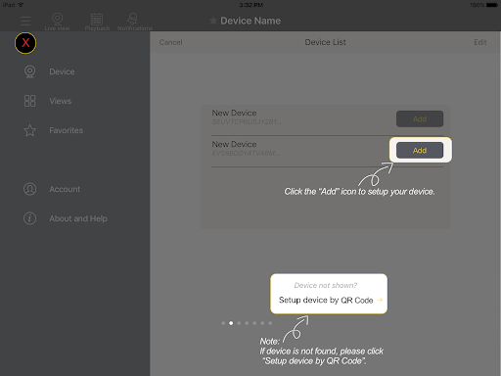Select the second New Device row name
Viewport: 501px width, 376px height.
[x=234, y=144]
